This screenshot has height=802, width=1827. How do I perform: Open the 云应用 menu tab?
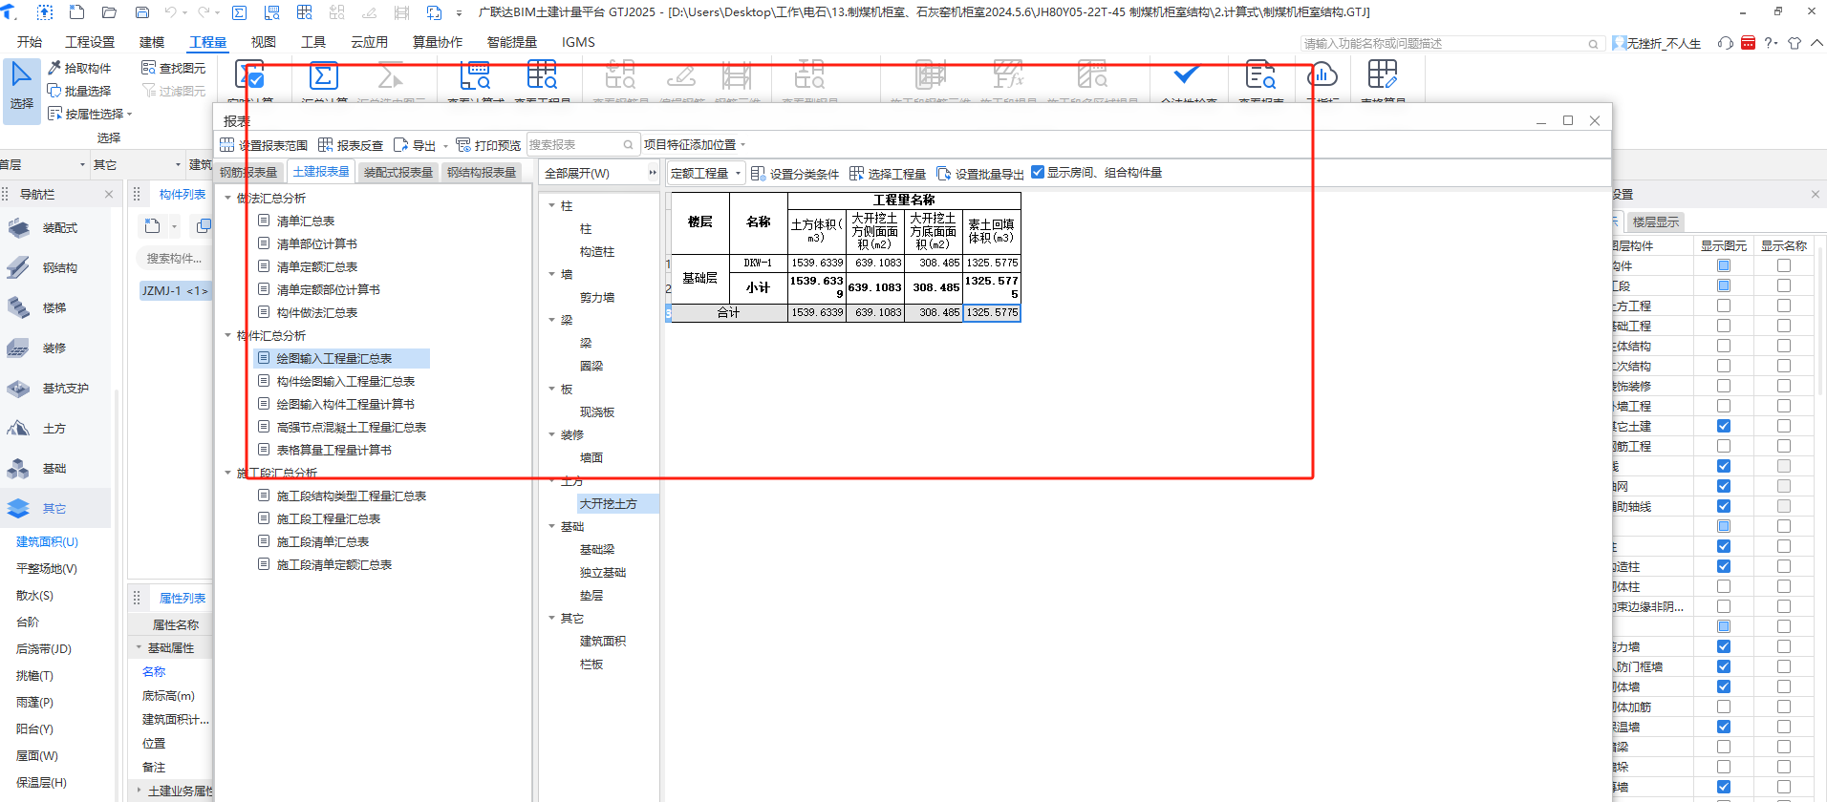pyautogui.click(x=370, y=42)
